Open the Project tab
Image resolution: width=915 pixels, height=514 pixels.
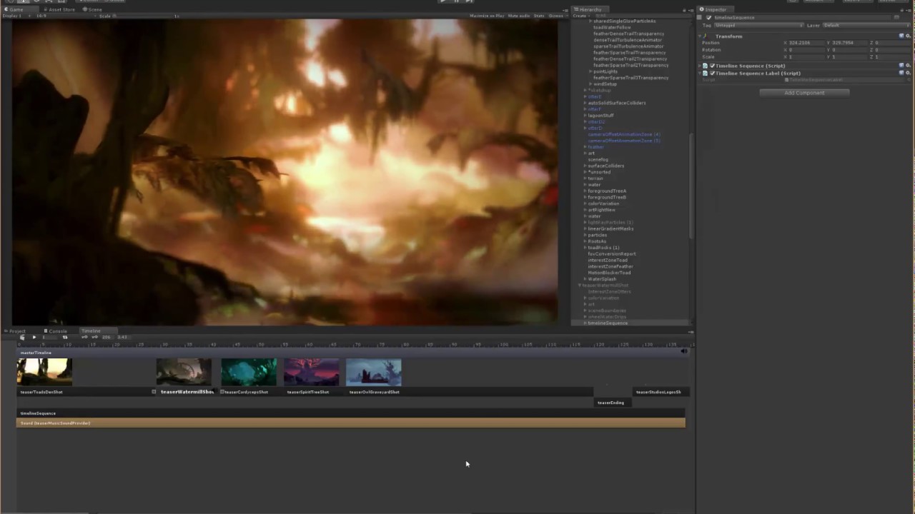click(x=15, y=331)
